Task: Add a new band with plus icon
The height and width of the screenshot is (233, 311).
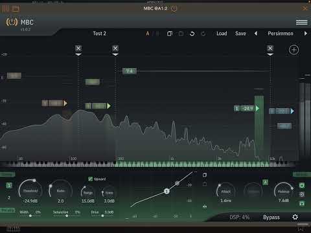Action: pyautogui.click(x=294, y=50)
